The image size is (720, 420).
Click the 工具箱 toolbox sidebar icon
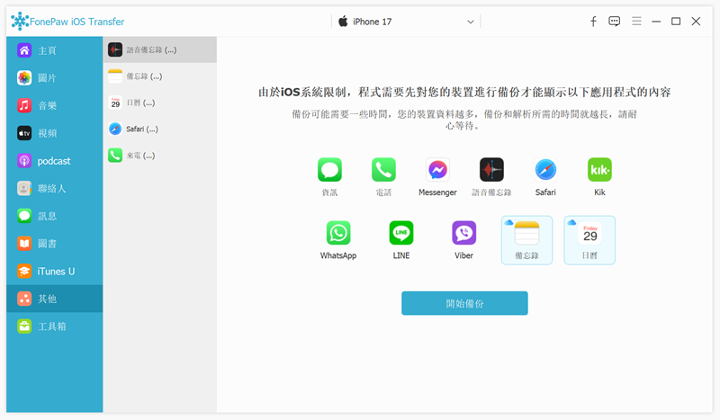[x=24, y=326]
